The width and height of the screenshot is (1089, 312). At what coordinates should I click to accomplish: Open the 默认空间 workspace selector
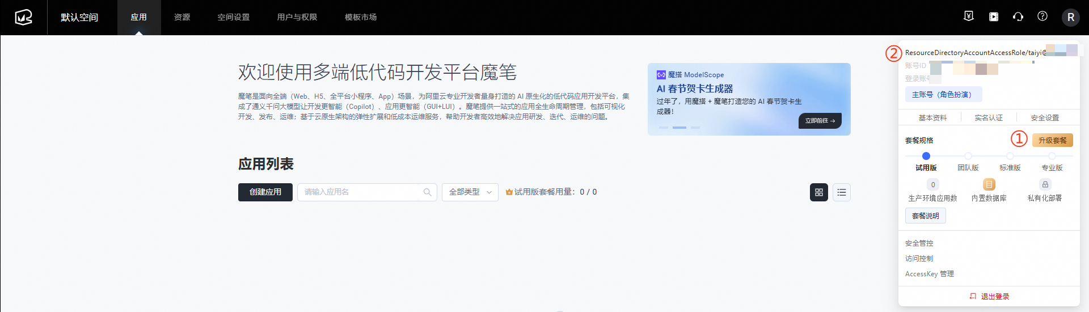coord(79,18)
